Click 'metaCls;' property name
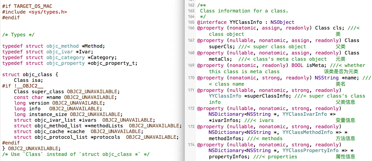The width and height of the screenshot is (372, 161). pyautogui.click(x=221, y=59)
